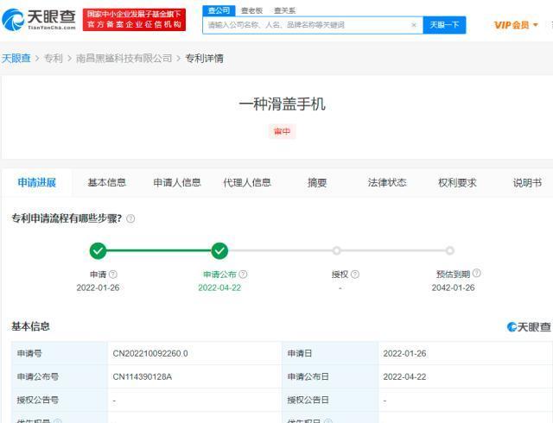This screenshot has width=553, height=423.
Task: Switch to the 摘要 tab
Action: (x=317, y=183)
